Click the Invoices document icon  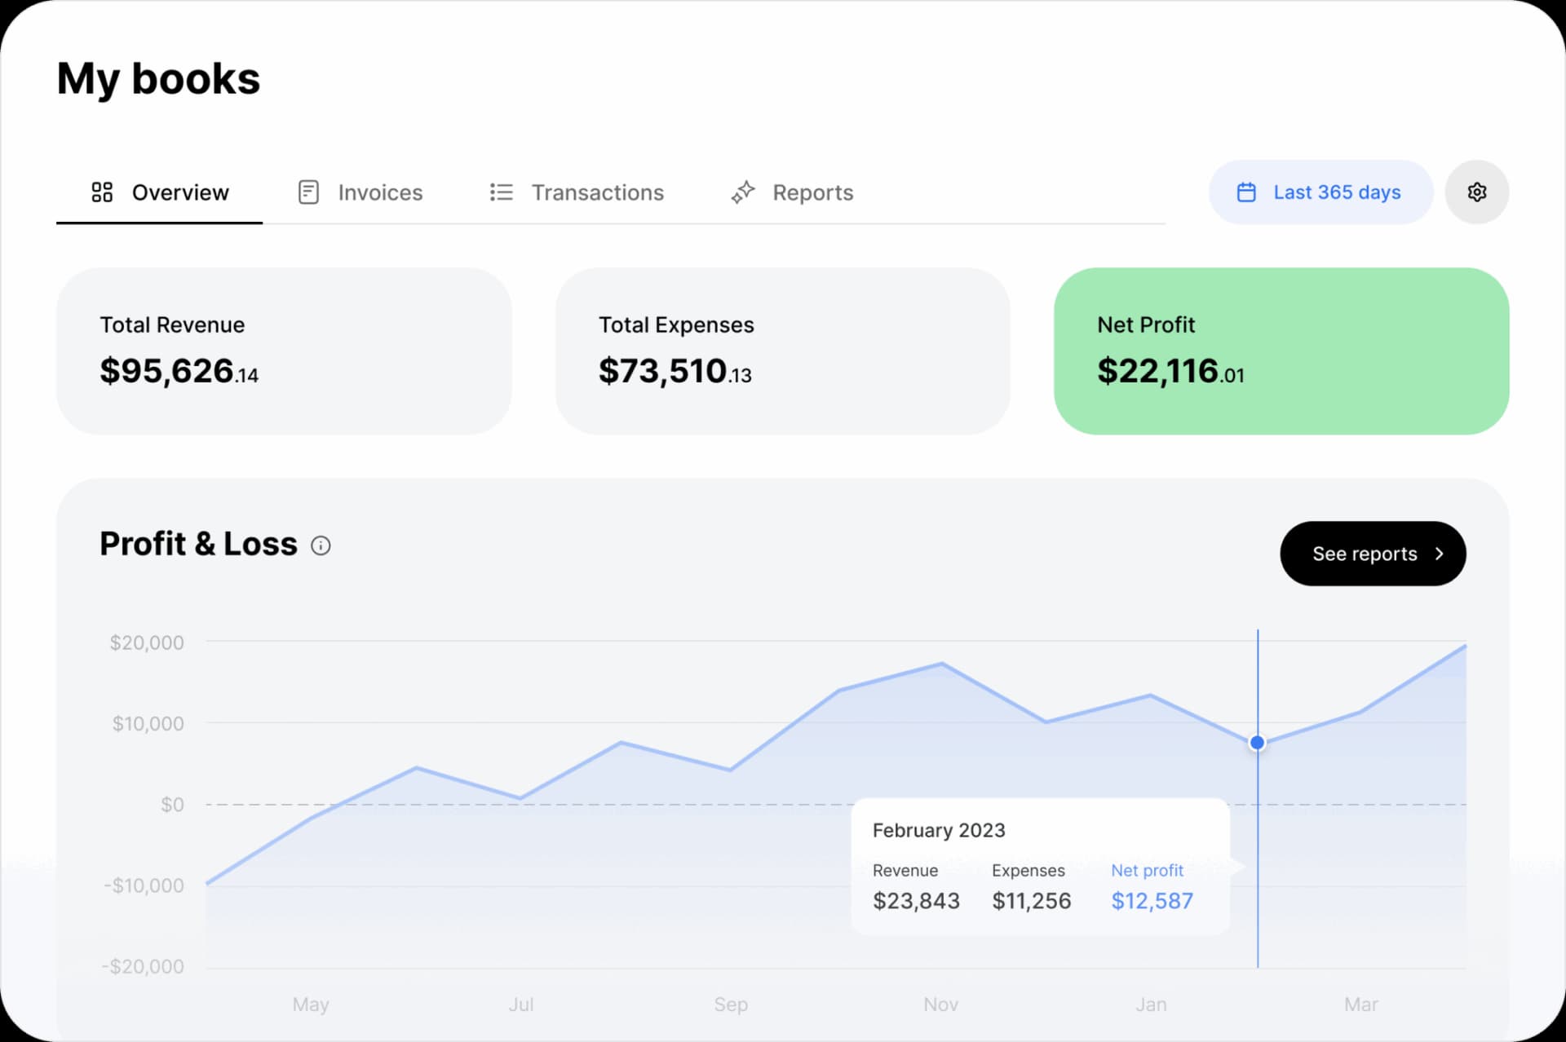pos(308,192)
